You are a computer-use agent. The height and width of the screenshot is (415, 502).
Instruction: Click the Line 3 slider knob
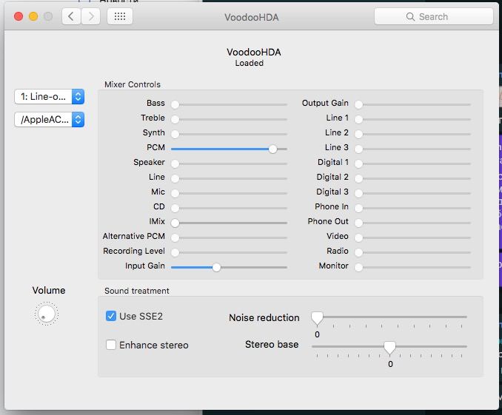coord(358,149)
